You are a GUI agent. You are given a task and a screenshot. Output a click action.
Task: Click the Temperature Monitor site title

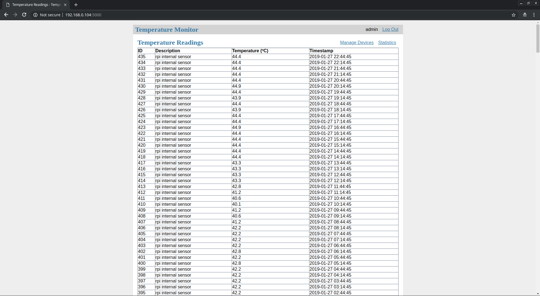[x=167, y=30]
